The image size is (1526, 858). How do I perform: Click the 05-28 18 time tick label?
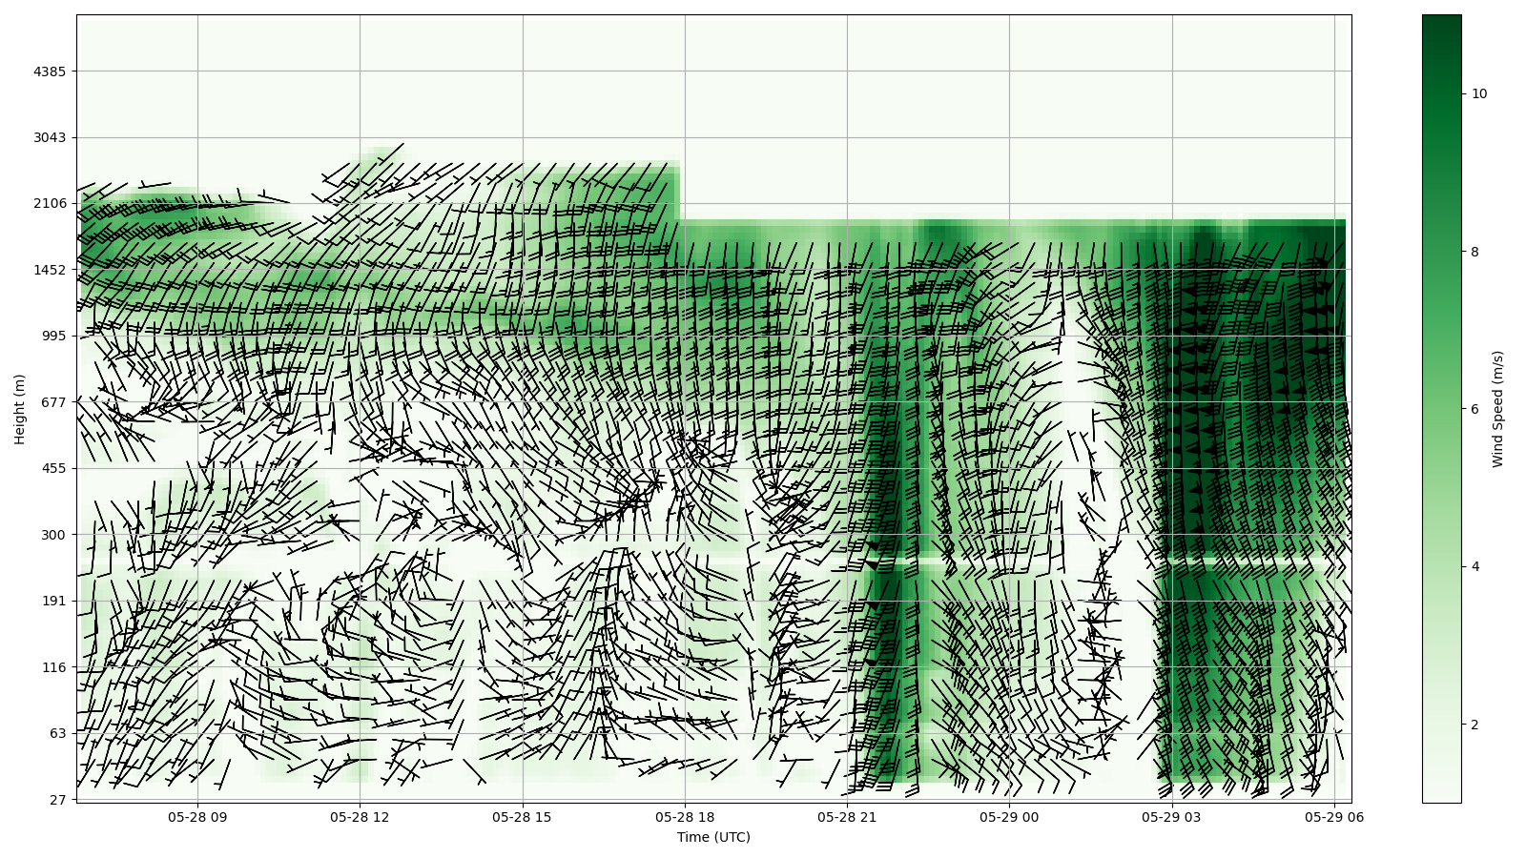pyautogui.click(x=685, y=817)
